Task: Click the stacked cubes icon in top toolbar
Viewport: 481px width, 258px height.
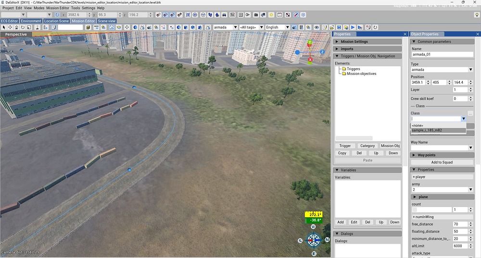Action: pos(263,15)
